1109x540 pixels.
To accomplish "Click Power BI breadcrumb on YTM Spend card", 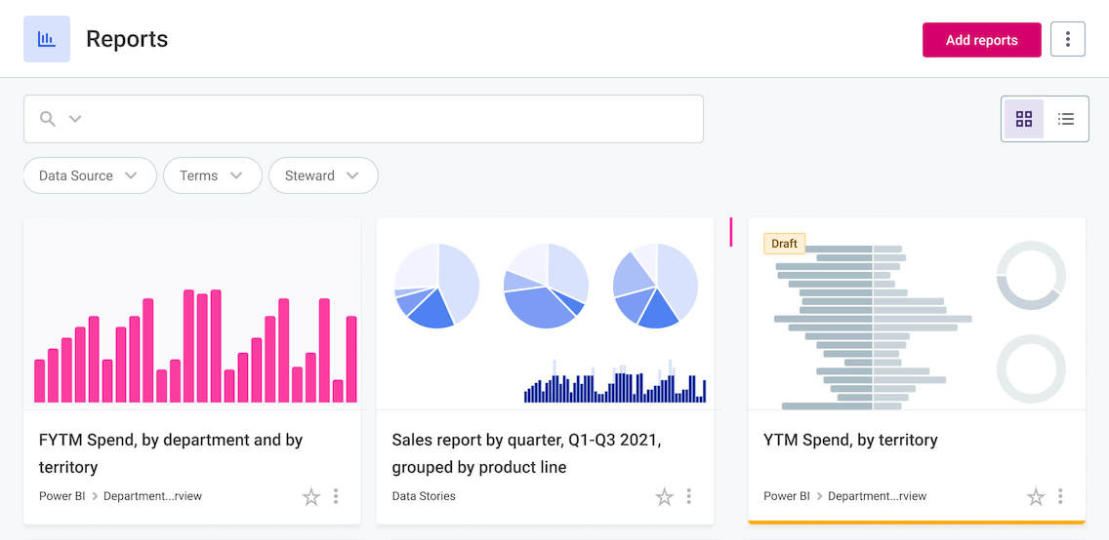I will [x=787, y=496].
